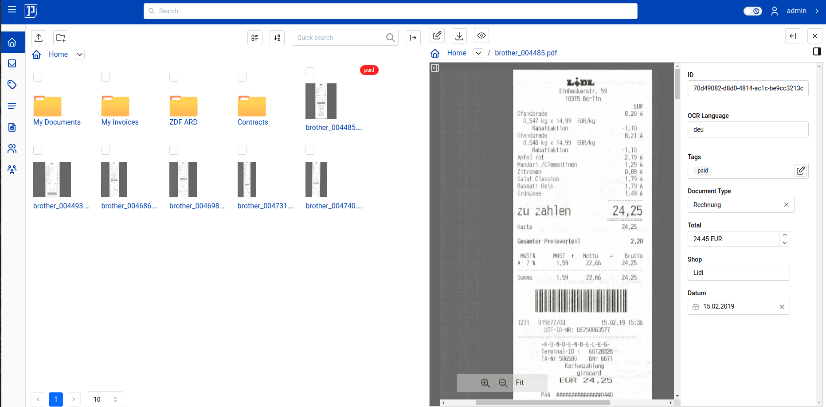Click the zoom in magnifier on the receipt viewer
The width and height of the screenshot is (826, 407).
[485, 383]
